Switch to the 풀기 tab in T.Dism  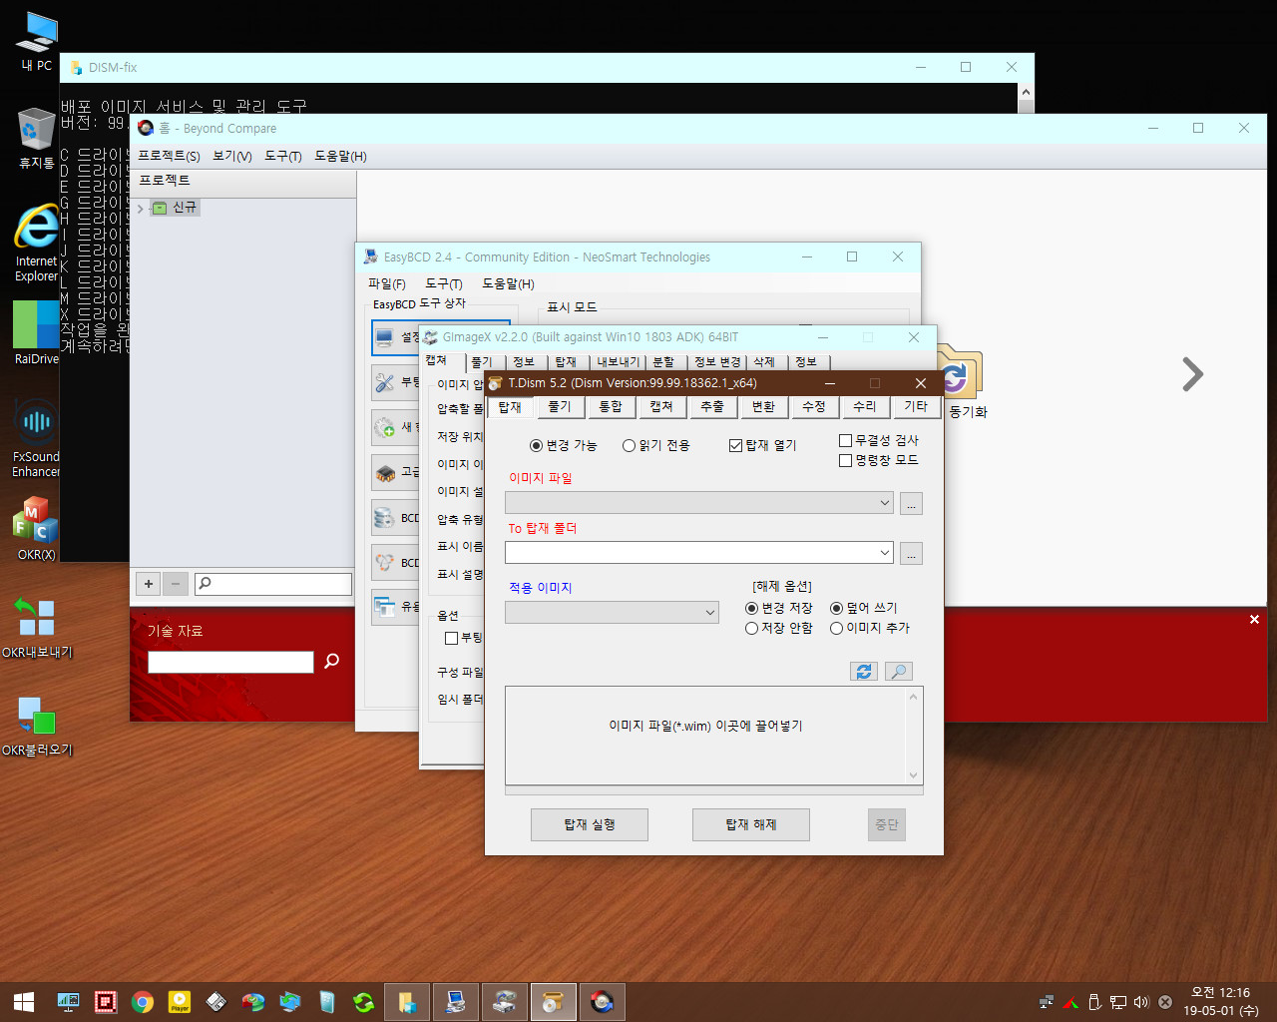(x=560, y=407)
